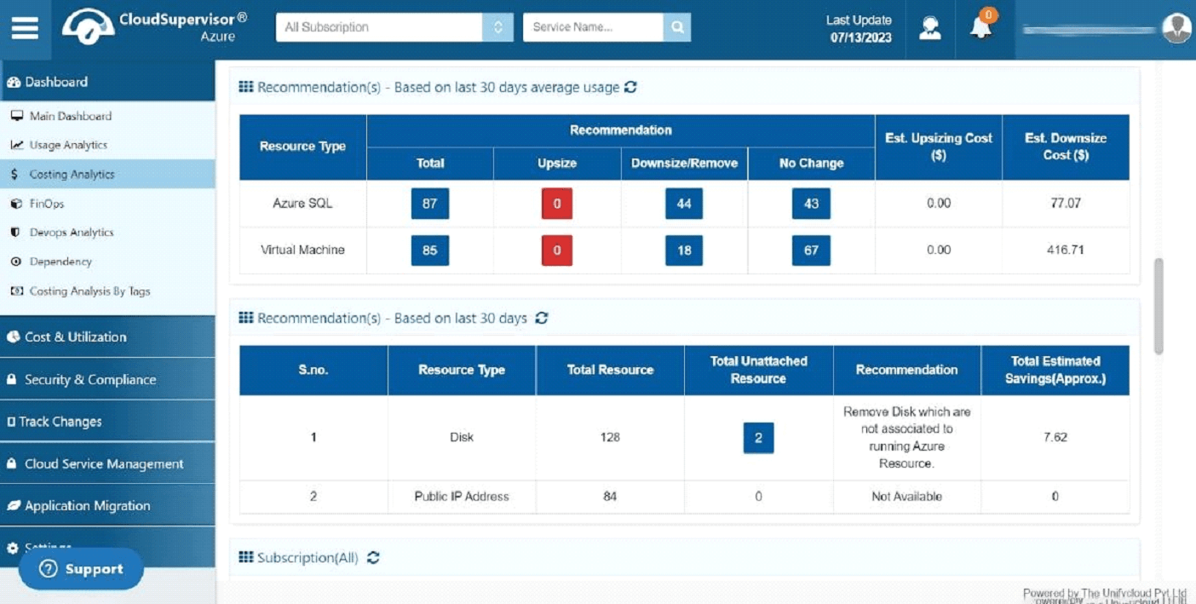Click the Costing Analysis By Tags icon
Screen dimensions: 1196x604
coord(16,291)
